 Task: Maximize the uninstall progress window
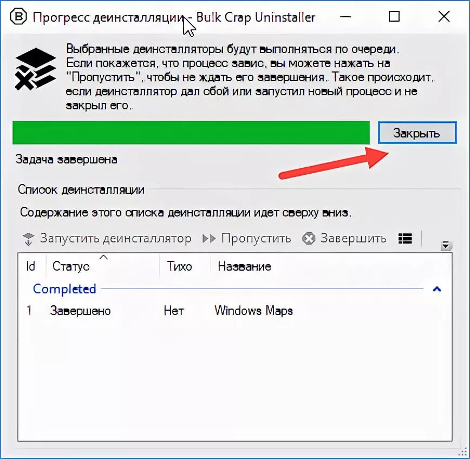tap(394, 16)
